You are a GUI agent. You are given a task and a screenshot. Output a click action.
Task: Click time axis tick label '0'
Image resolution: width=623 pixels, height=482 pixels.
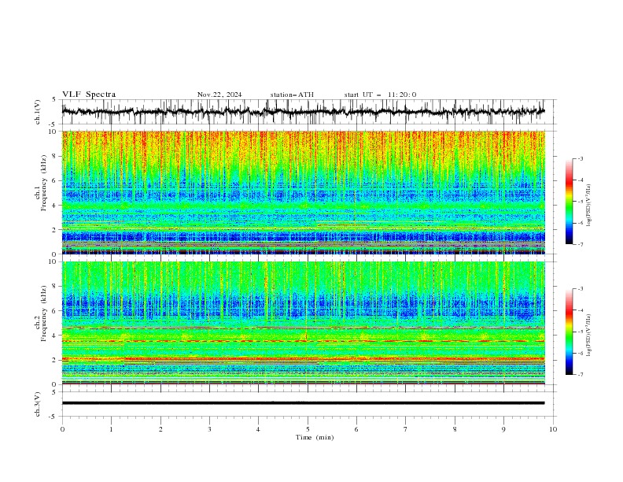coord(62,429)
